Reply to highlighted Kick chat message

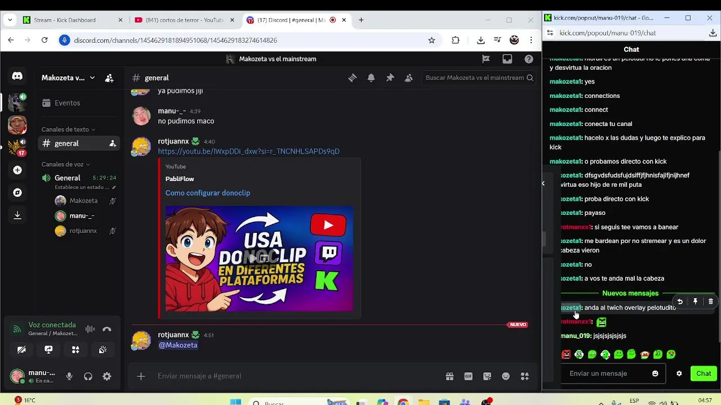click(x=680, y=301)
